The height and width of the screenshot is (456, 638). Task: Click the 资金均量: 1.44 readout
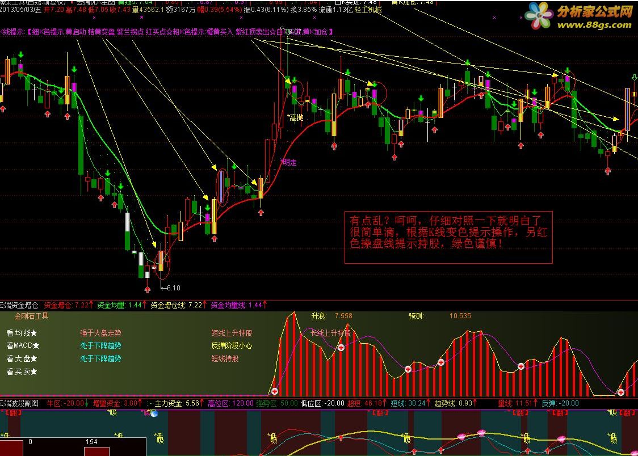pyautogui.click(x=121, y=305)
